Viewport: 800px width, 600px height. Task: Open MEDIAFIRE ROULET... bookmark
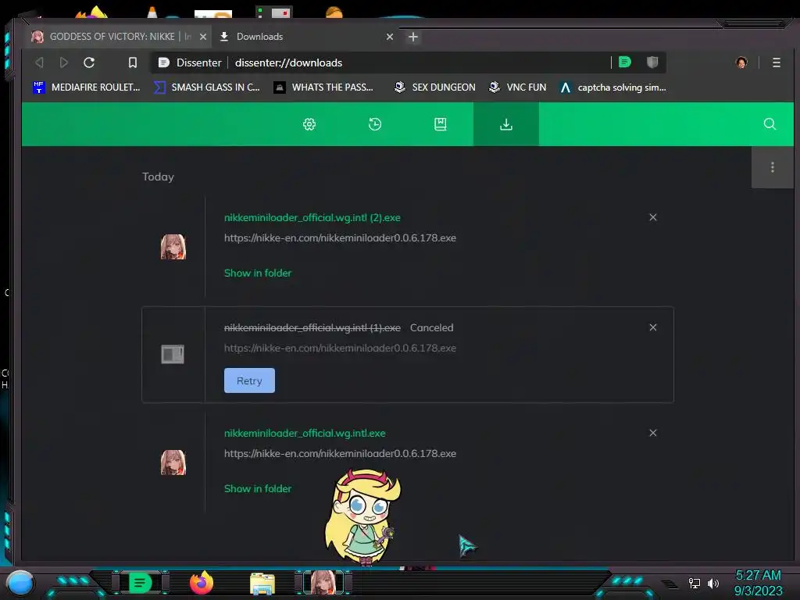point(86,87)
